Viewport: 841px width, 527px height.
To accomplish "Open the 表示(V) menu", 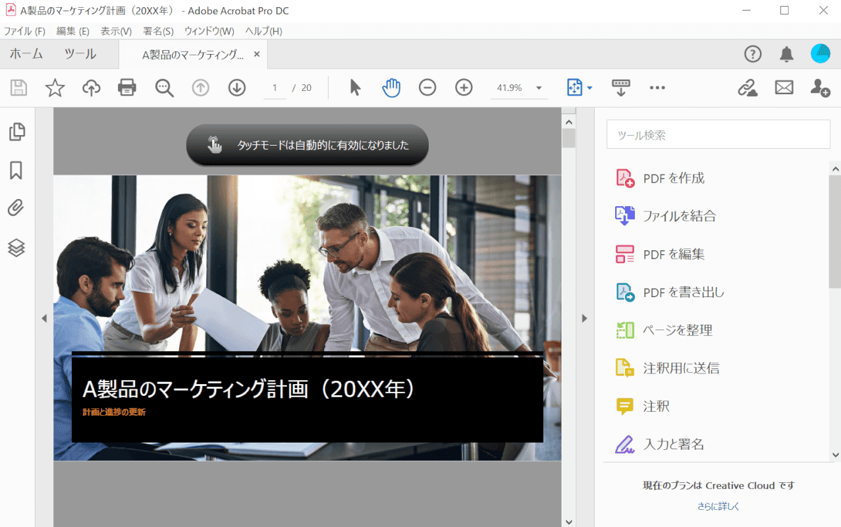I will coord(116,31).
